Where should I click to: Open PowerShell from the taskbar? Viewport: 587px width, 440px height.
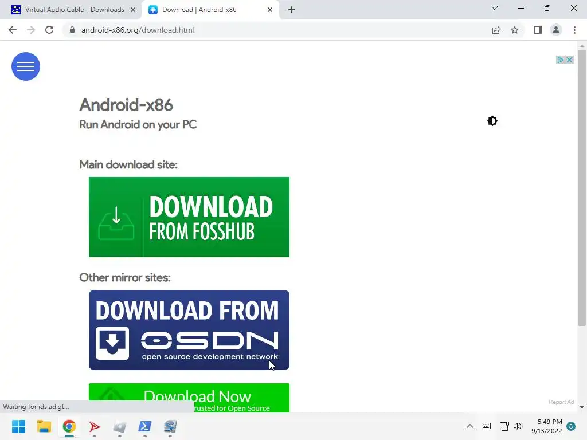145,426
